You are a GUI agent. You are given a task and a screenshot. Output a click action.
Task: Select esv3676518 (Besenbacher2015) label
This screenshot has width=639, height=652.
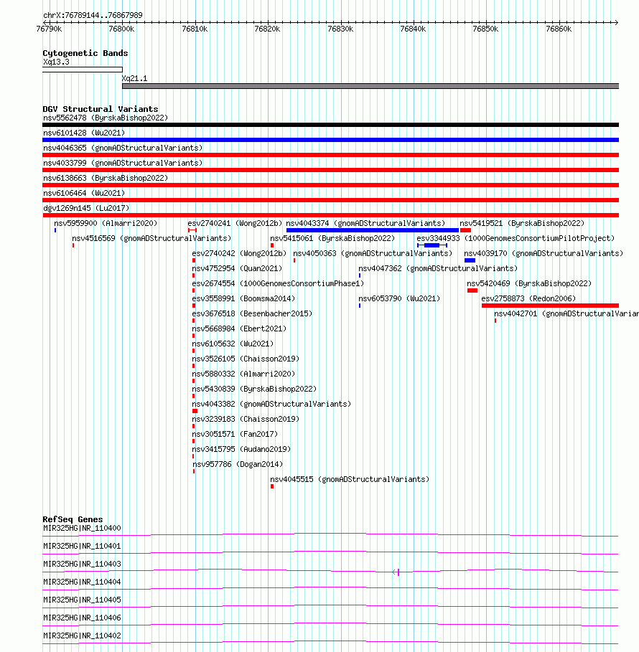click(x=252, y=313)
